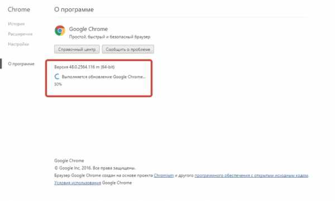Click the browser description subtitle text
The width and height of the screenshot is (335, 201).
[x=109, y=37]
